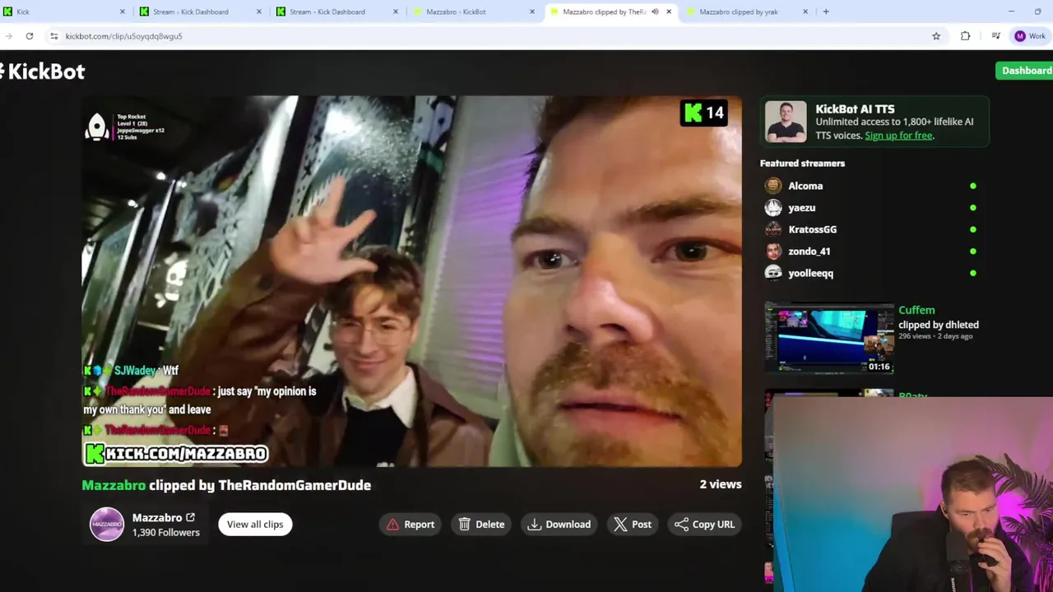Viewport: 1053px width, 592px height.
Task: Reload the page with the refresh icon
Action: pyautogui.click(x=30, y=36)
